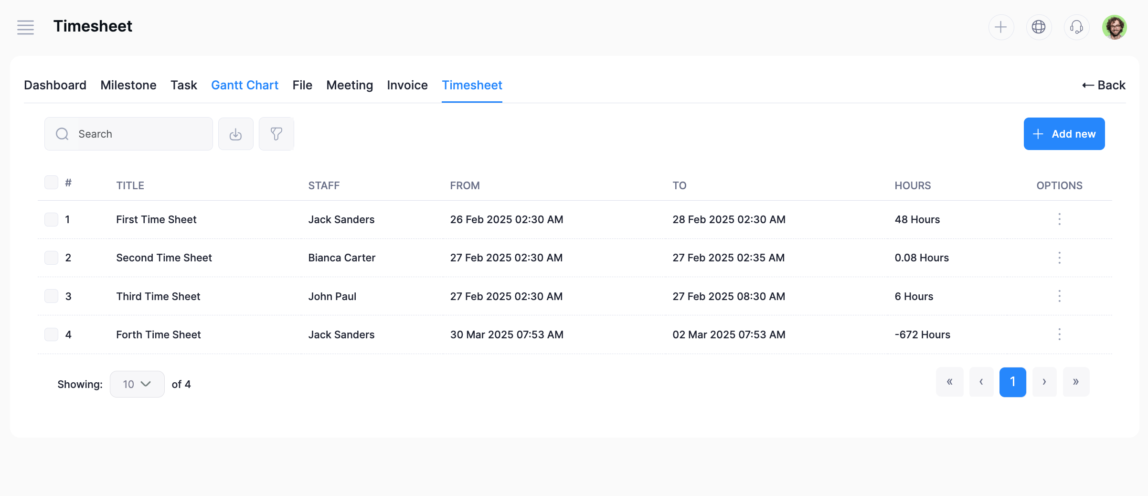Expand options for Second Time Sheet row
Screen dimensions: 1148x496
point(1059,258)
